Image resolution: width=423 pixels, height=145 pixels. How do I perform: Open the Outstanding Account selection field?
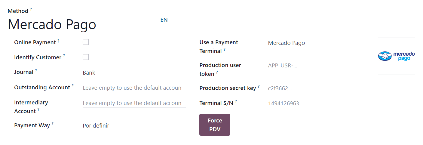coord(132,88)
